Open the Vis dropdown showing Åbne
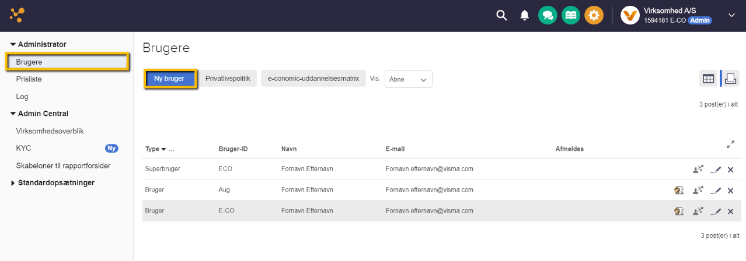This screenshot has width=746, height=261. [408, 80]
